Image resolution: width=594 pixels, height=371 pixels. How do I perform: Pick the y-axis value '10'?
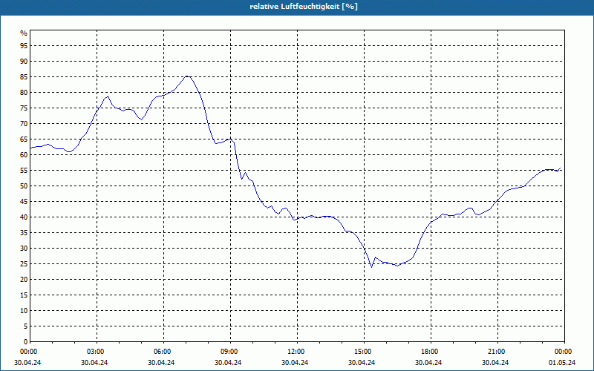click(24, 311)
